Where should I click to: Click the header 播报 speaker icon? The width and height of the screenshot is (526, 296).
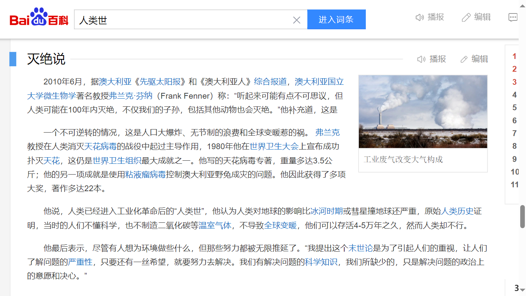point(420,17)
